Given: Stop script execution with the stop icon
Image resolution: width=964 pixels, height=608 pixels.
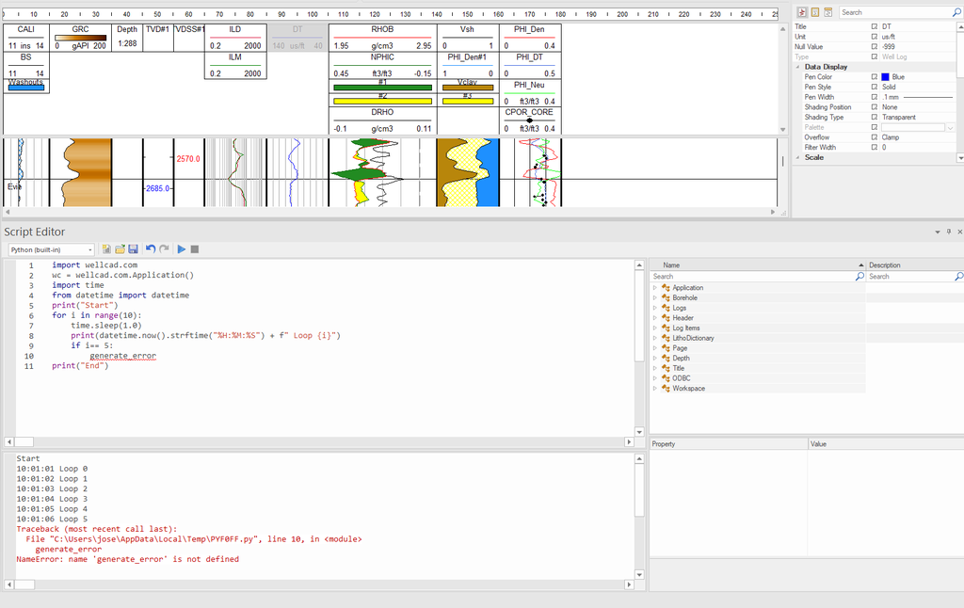Looking at the screenshot, I should 195,249.
